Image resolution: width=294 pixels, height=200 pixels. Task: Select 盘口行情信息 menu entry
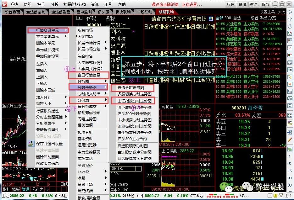(89, 75)
